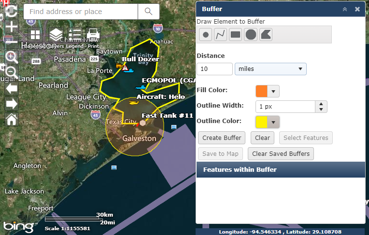
Task: Show the map Legend
Action: 74,35
